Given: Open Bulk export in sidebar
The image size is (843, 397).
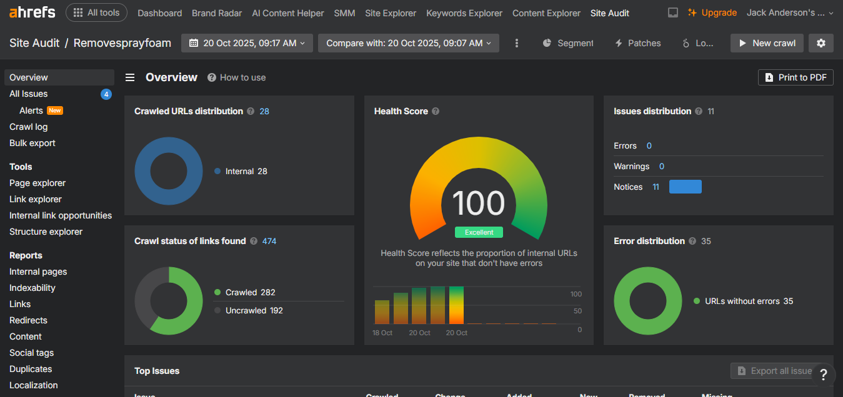Looking at the screenshot, I should coord(32,143).
